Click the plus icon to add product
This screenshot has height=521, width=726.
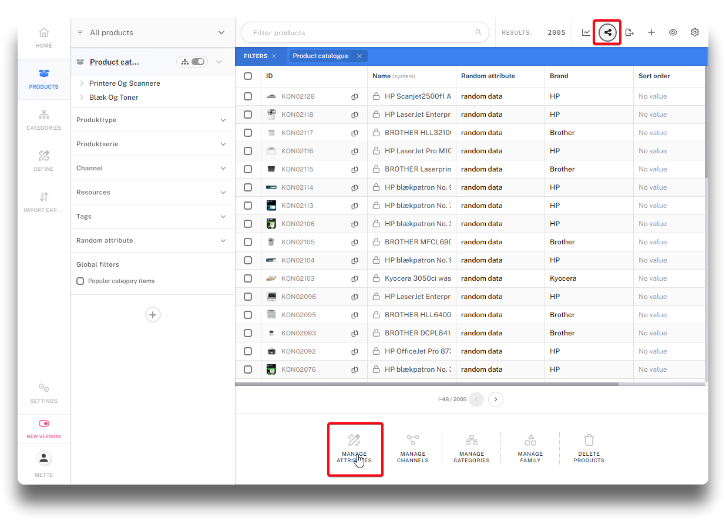pos(651,32)
